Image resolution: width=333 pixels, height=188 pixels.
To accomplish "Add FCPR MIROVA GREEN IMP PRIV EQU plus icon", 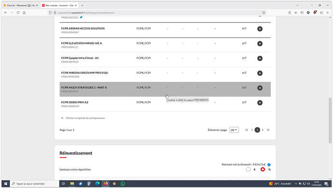I will click(260, 73).
